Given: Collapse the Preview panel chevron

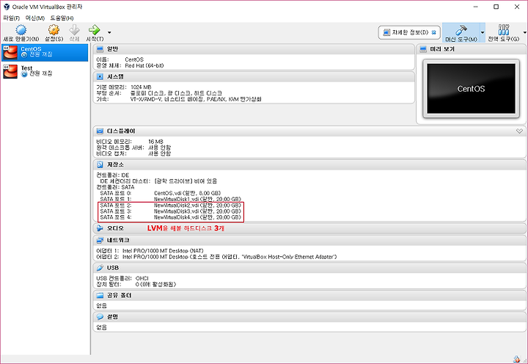Looking at the screenshot, I should (x=519, y=131).
